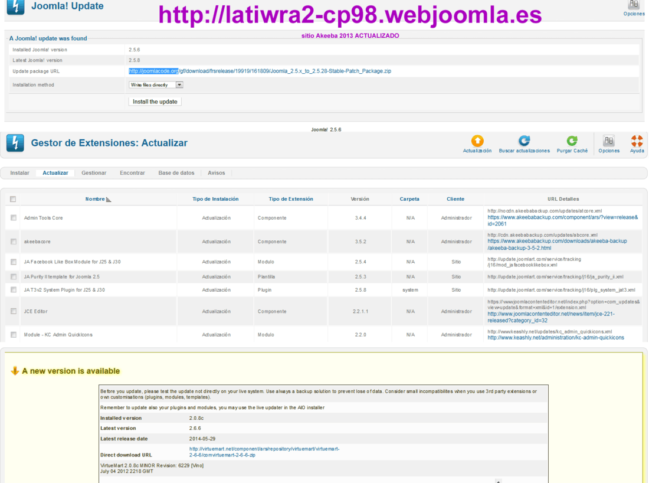The image size is (649, 483).
Task: Click the Actualización toolbar icon
Action: (x=477, y=141)
